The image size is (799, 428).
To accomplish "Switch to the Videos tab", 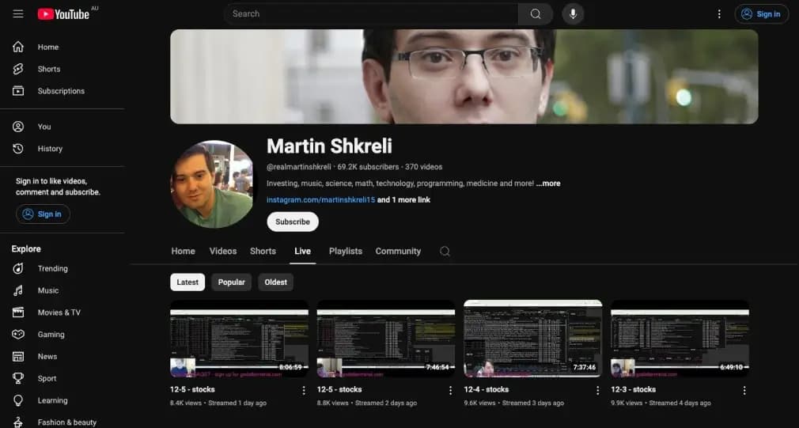I will (222, 252).
